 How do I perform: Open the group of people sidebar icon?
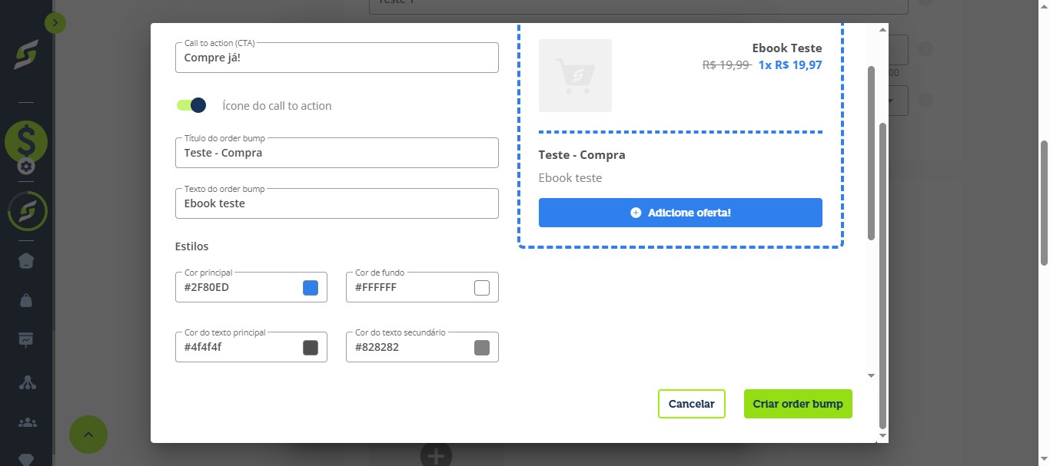coord(26,421)
